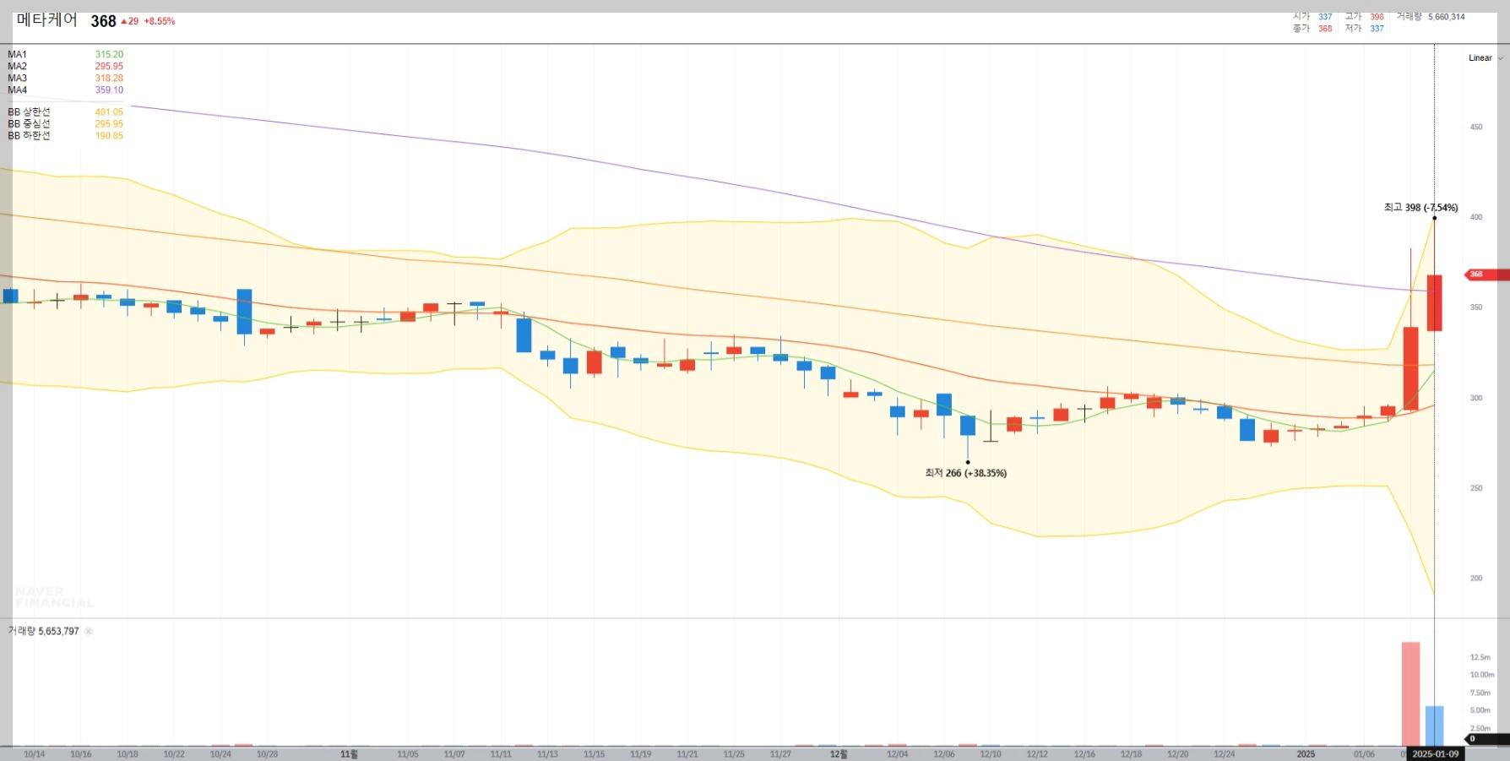The image size is (1510, 761).
Task: Click the 12.5m volume axis label
Action: pos(1480,657)
